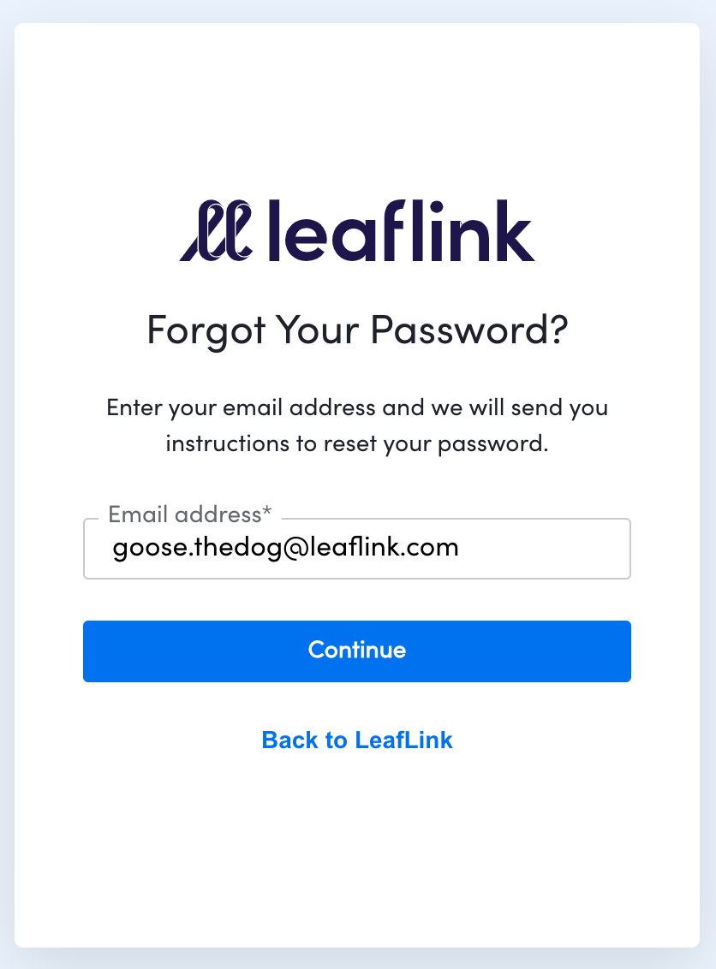Click the Continue button
The height and width of the screenshot is (969, 716).
coord(357,651)
